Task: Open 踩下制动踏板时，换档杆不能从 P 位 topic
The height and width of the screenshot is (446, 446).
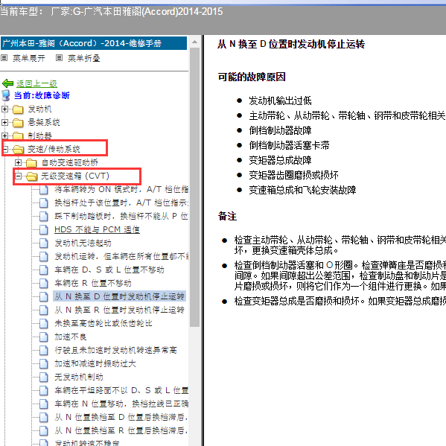Action: pyautogui.click(x=121, y=216)
